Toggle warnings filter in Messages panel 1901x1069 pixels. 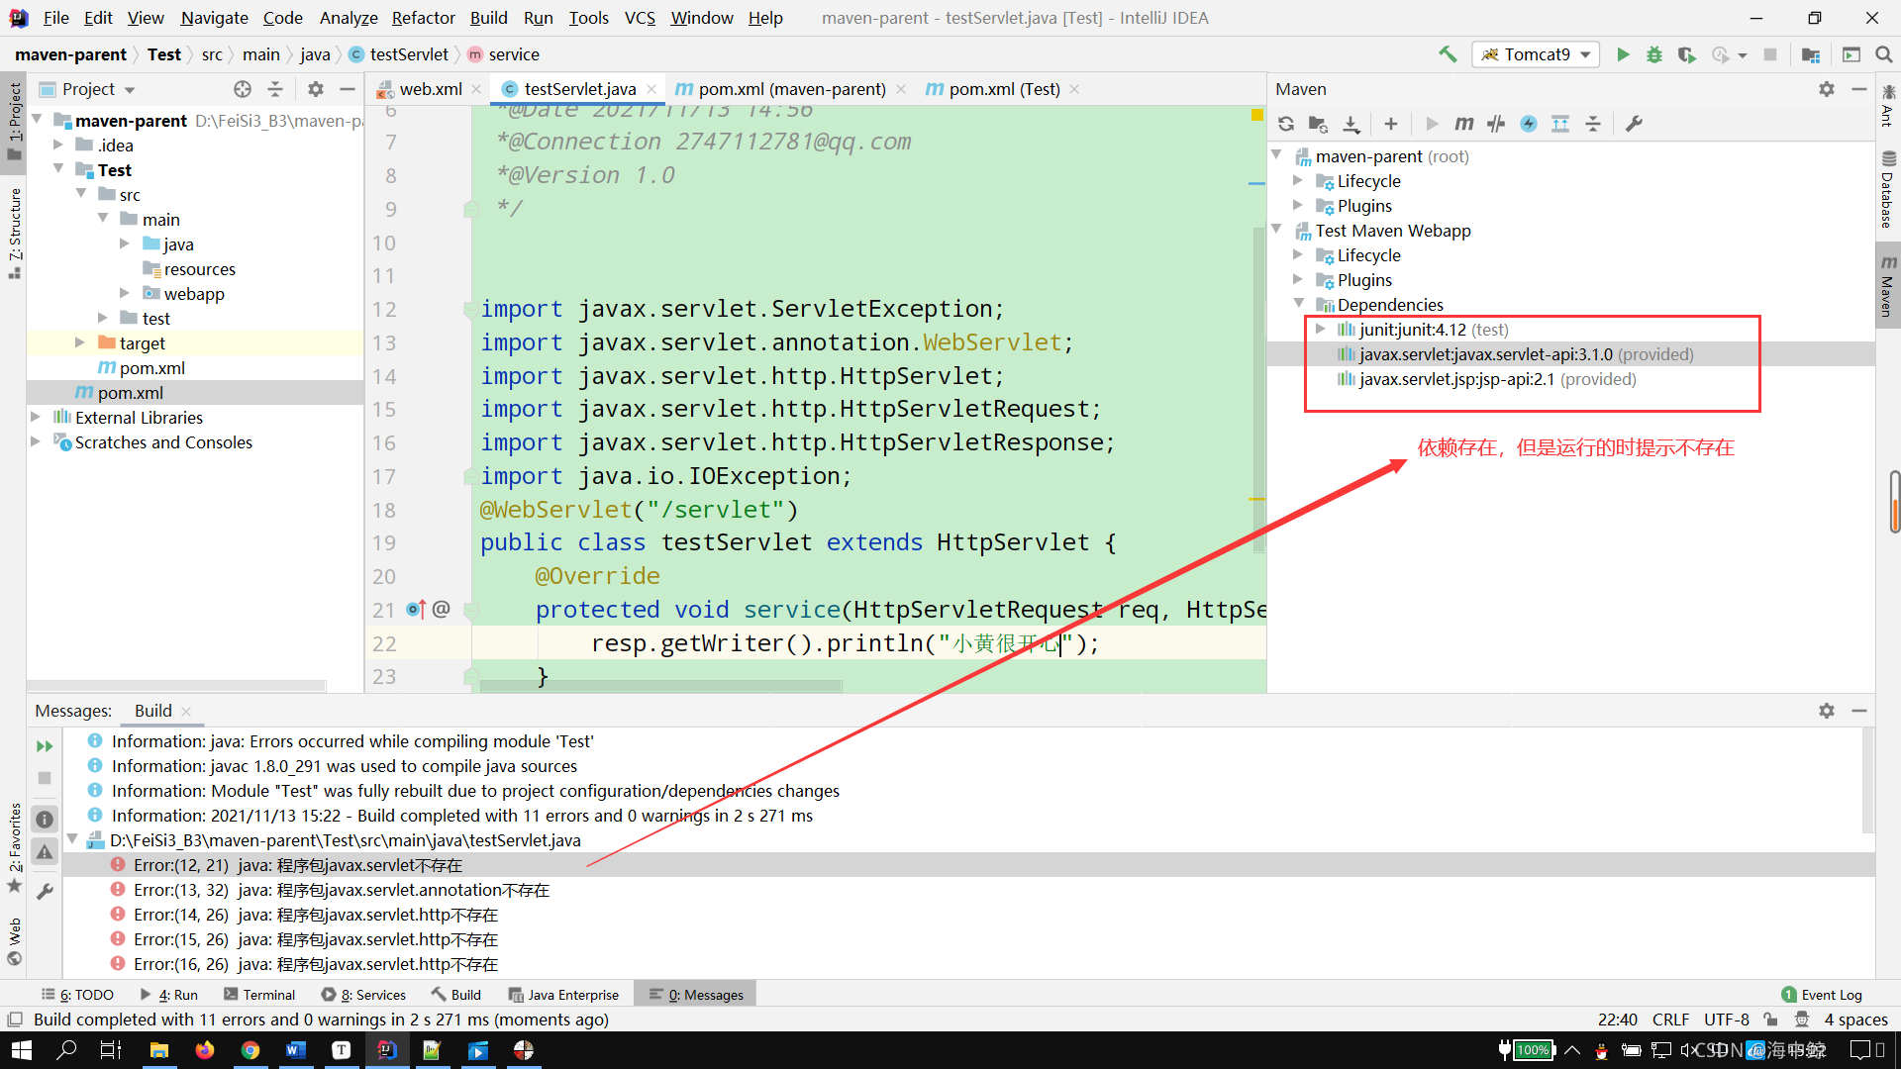point(45,852)
